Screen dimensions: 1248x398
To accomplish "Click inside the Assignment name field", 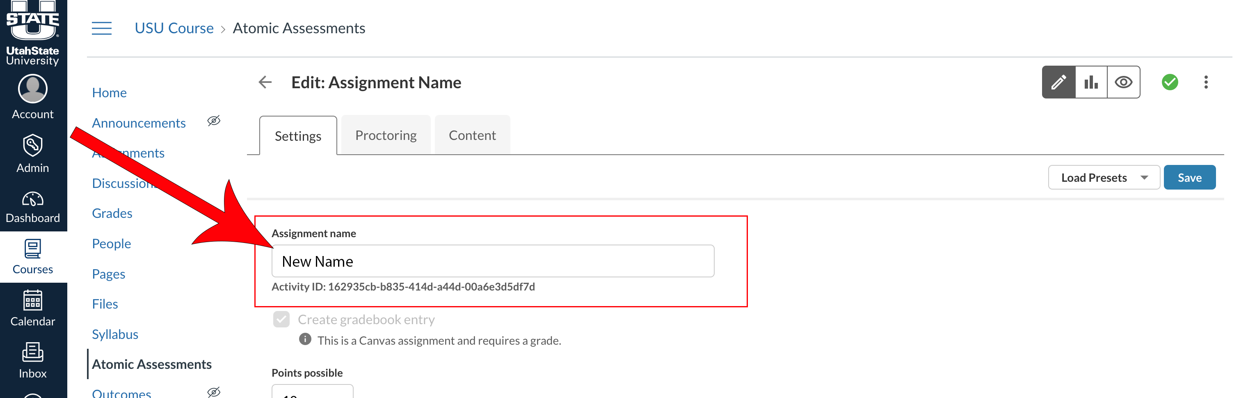I will click(493, 261).
